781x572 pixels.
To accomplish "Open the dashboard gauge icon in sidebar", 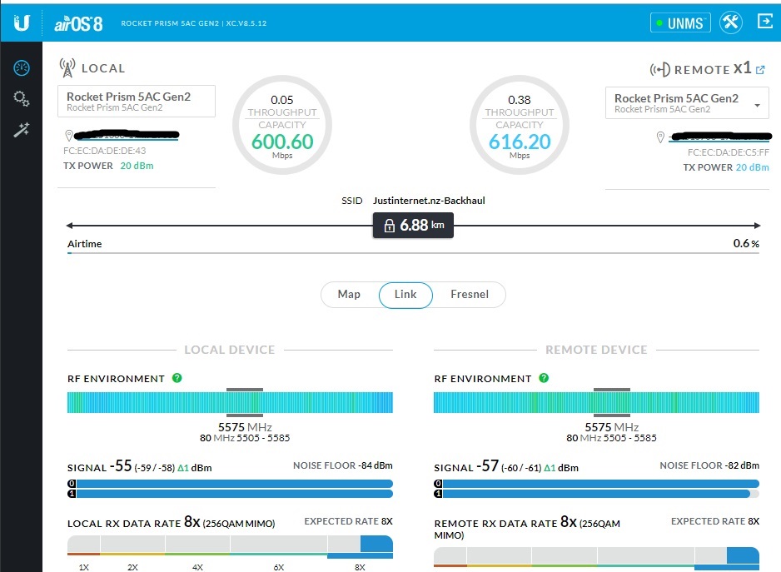I will [22, 67].
